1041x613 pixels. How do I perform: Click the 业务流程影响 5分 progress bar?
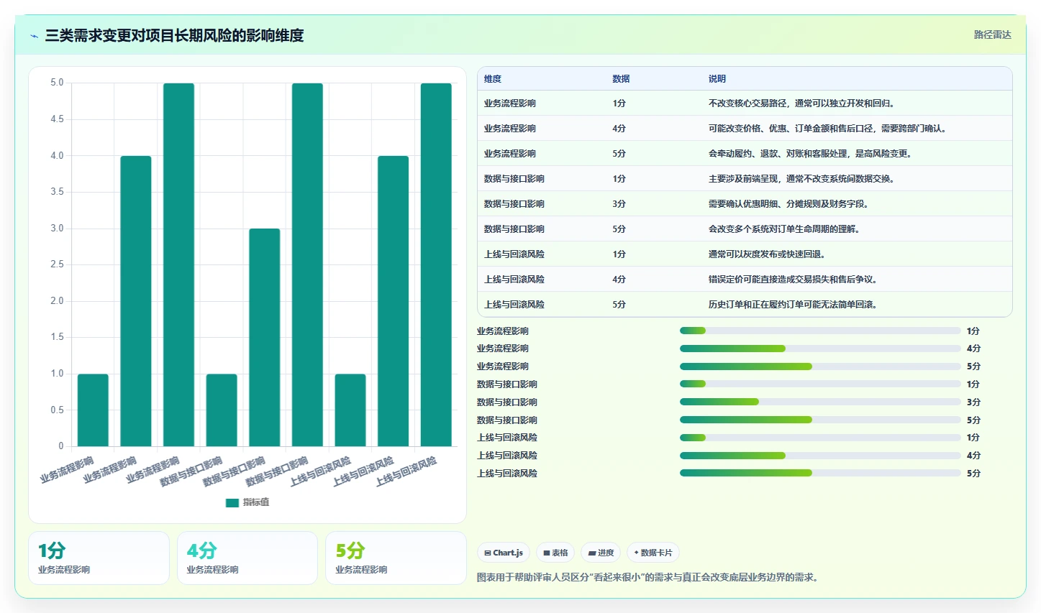[x=820, y=367]
